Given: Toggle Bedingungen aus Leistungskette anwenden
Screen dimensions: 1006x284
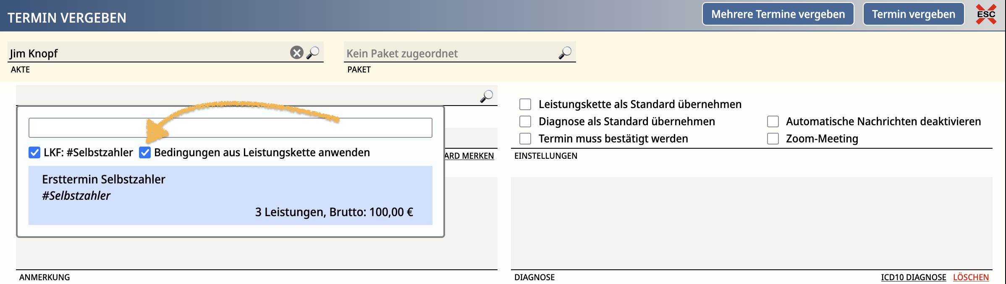Looking at the screenshot, I should (145, 152).
